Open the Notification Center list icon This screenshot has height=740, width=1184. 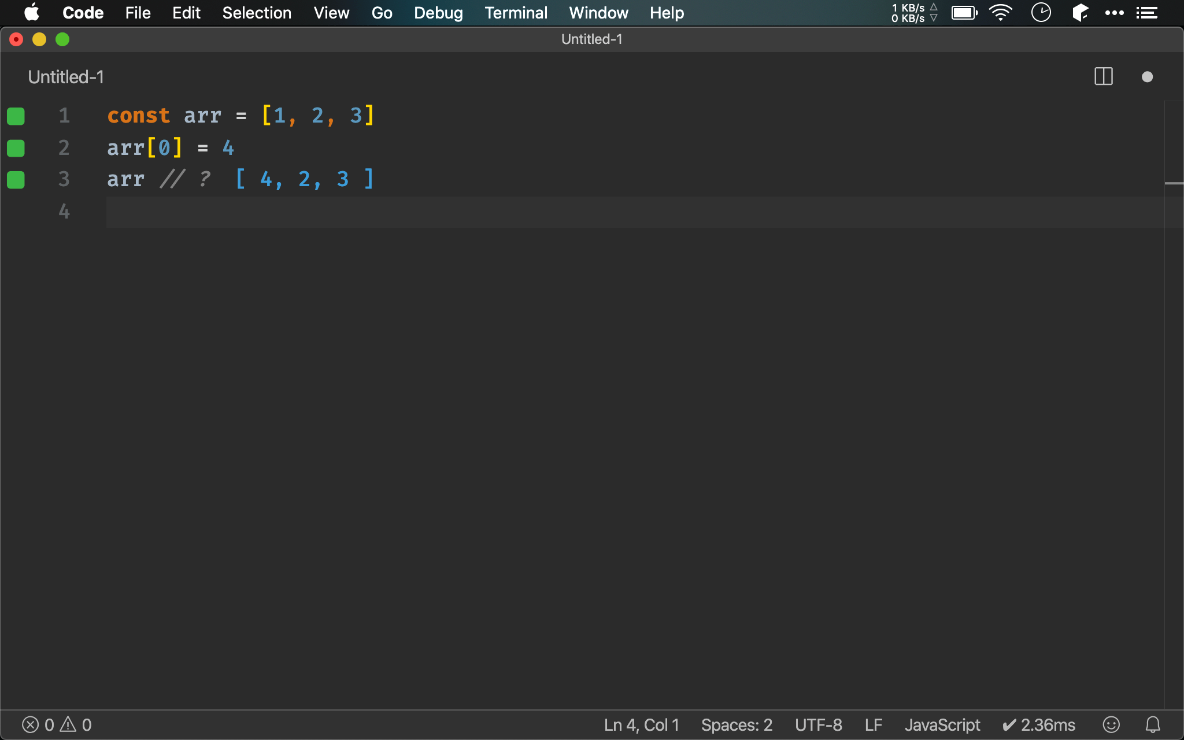click(1146, 13)
